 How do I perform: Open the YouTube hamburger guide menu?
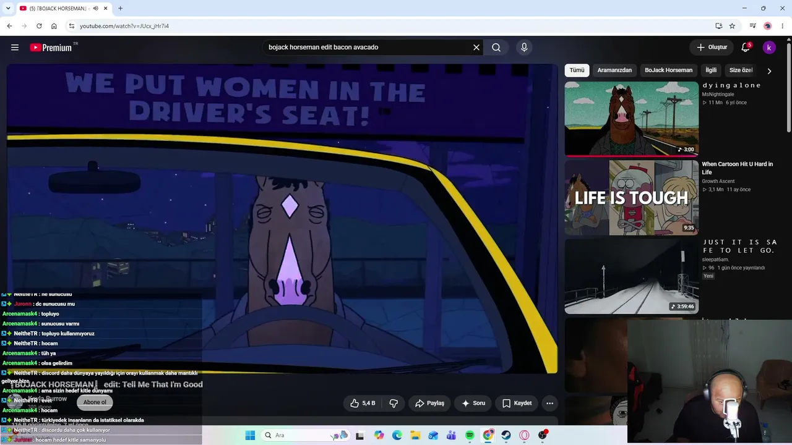[15, 48]
